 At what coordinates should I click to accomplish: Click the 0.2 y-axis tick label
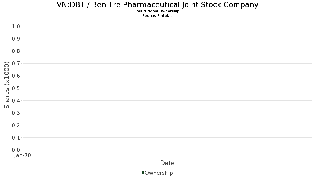coord(16,125)
